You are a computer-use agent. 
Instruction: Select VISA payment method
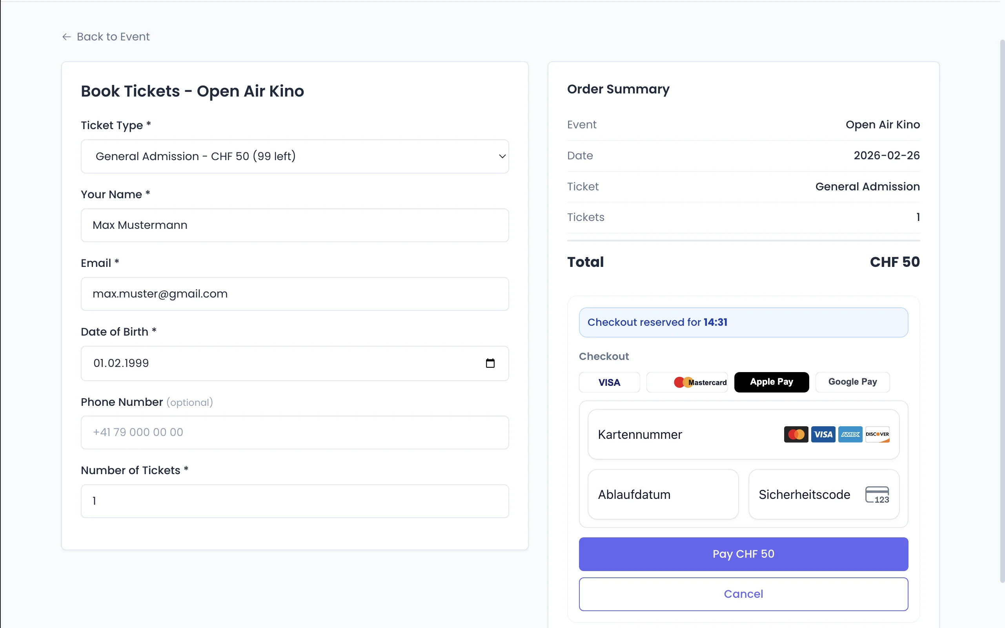tap(609, 382)
